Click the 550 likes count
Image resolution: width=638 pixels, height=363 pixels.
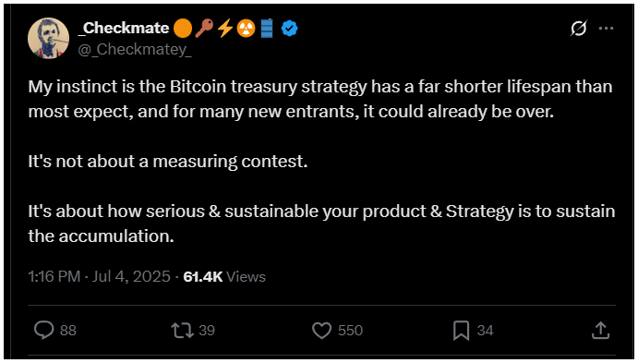tap(350, 331)
